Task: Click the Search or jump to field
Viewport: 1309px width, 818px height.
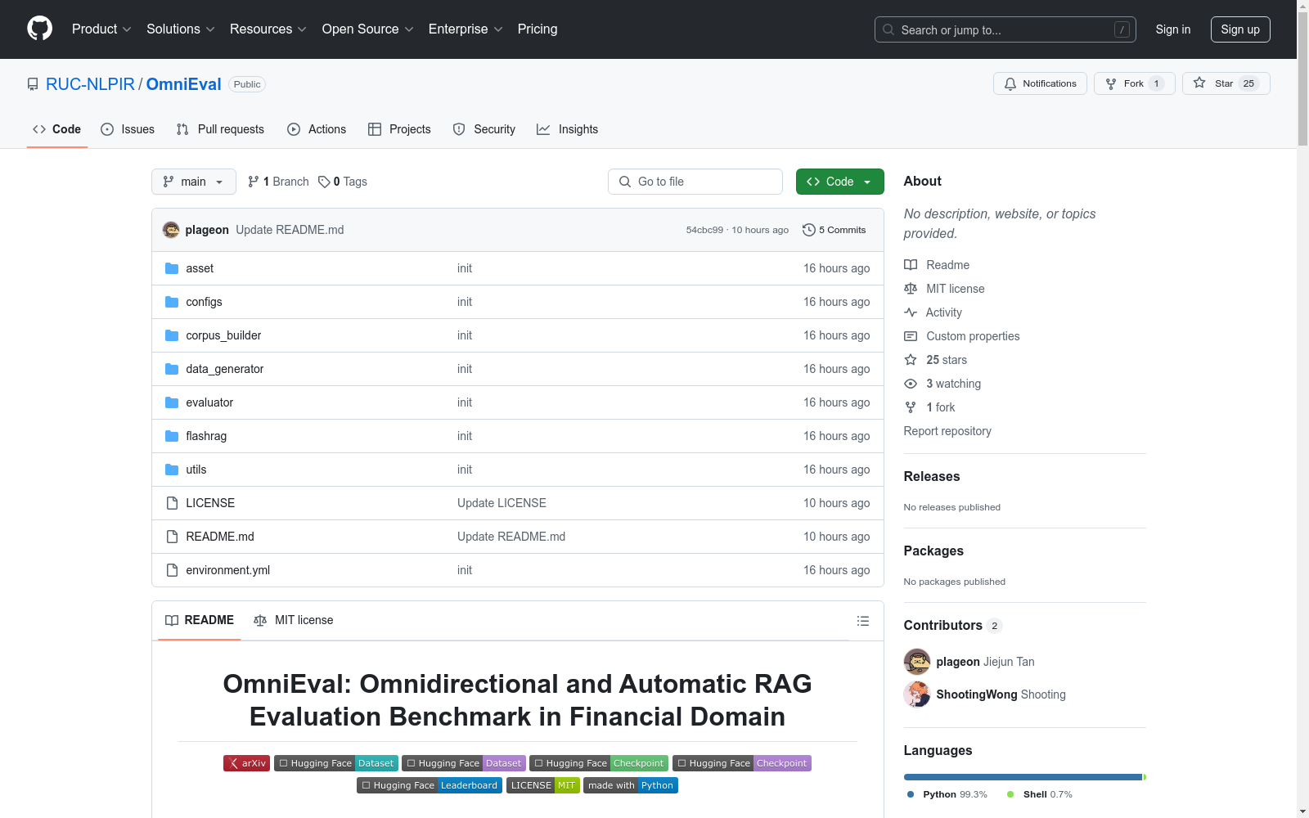Action: [x=1005, y=29]
